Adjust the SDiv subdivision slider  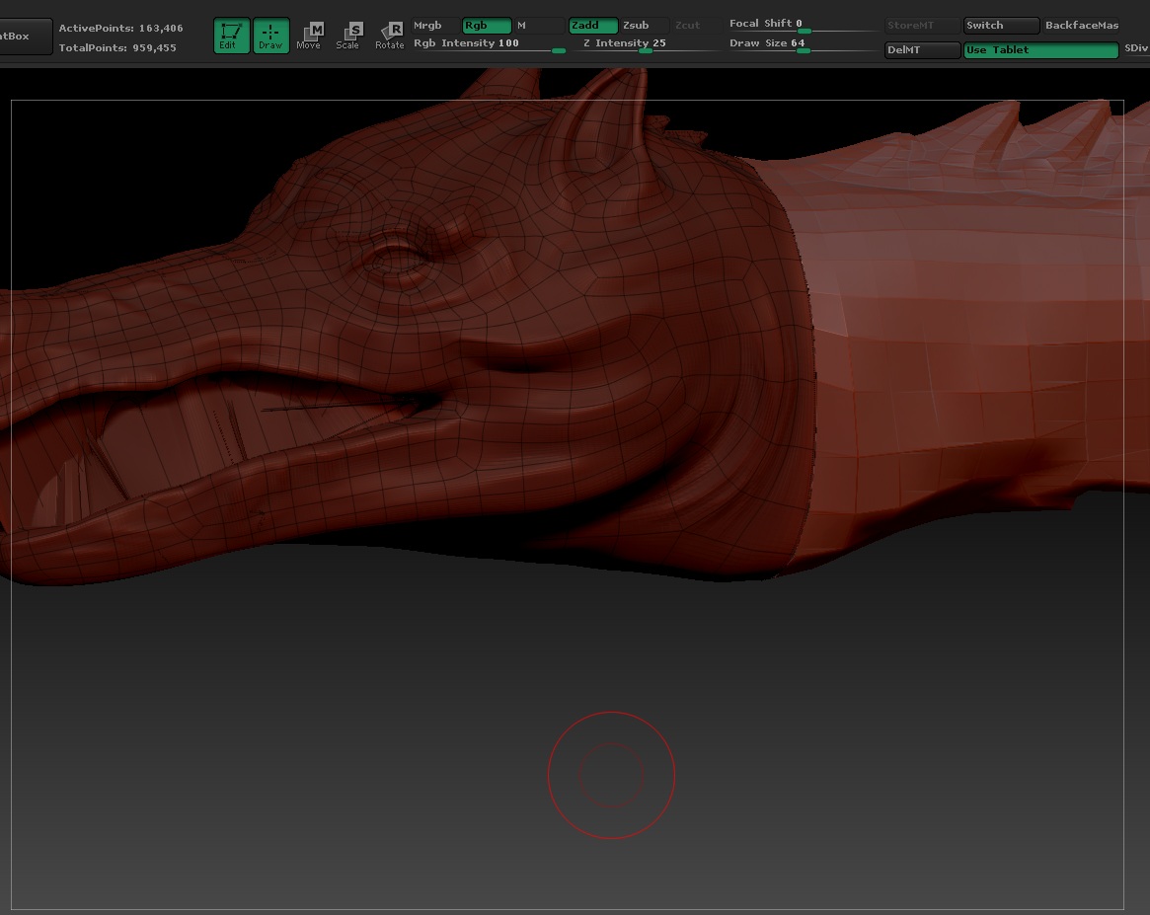pos(1136,48)
